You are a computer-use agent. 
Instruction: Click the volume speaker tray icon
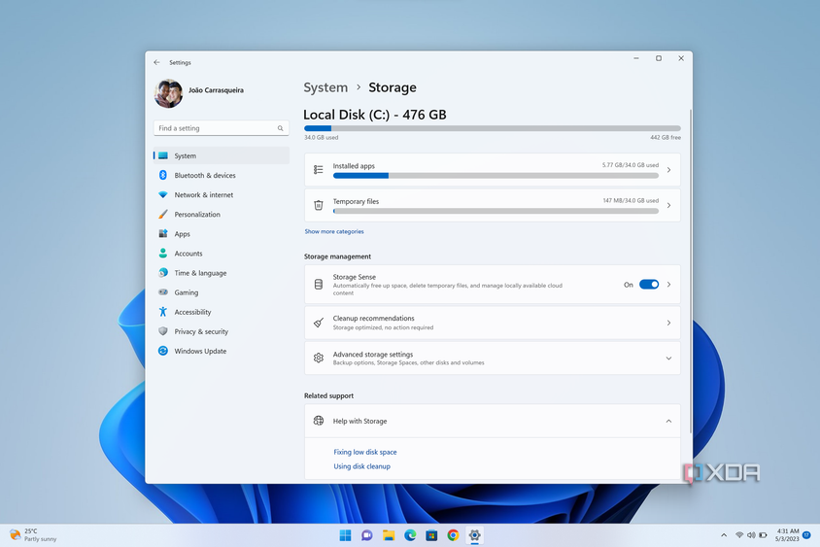[751, 535]
